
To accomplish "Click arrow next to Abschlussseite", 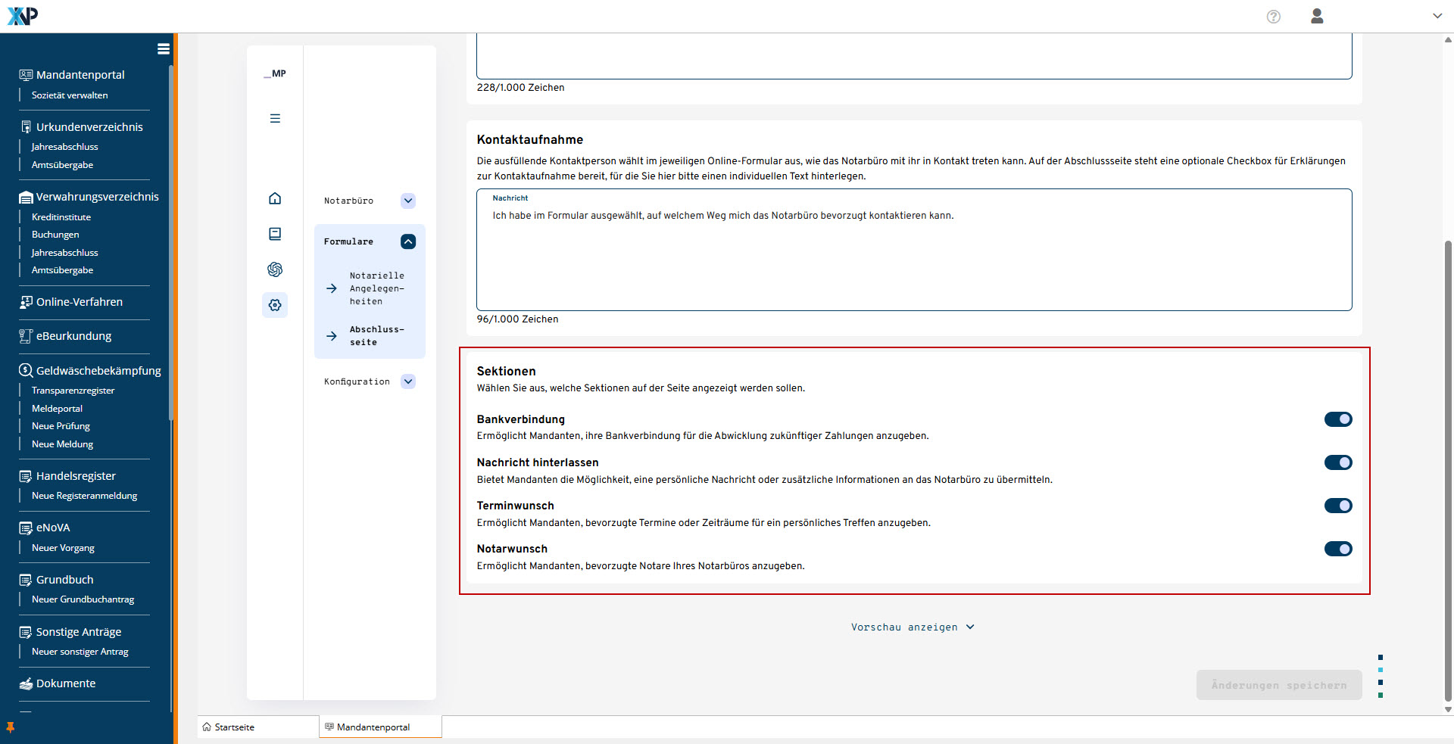I will click(x=332, y=336).
